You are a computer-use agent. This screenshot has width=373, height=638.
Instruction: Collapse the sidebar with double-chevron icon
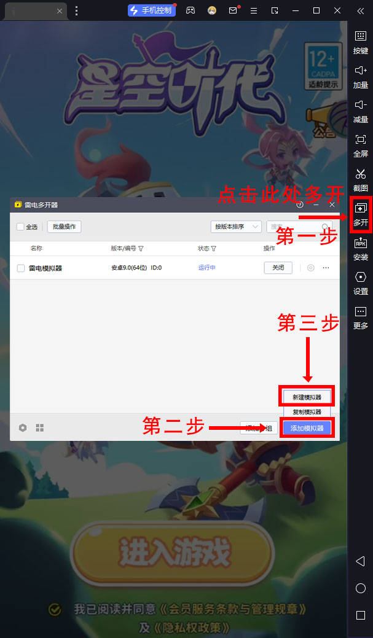(x=360, y=11)
